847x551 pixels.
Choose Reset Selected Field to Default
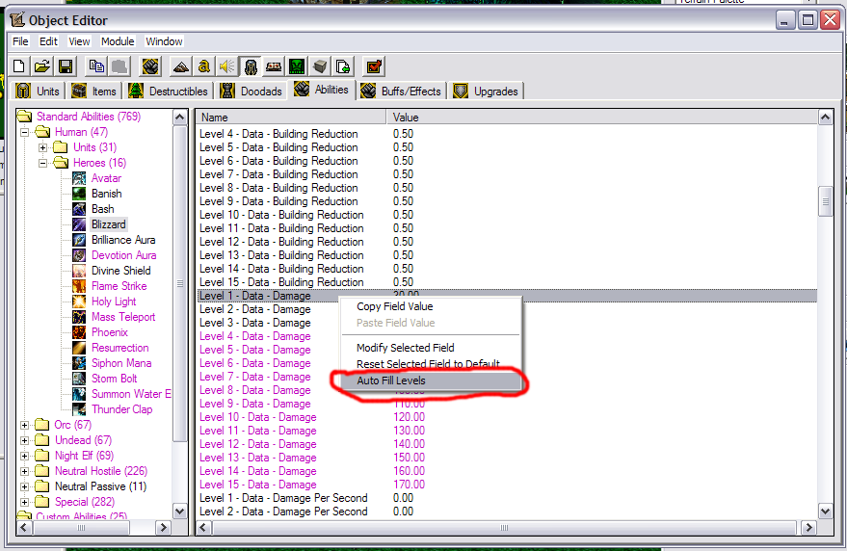(431, 364)
